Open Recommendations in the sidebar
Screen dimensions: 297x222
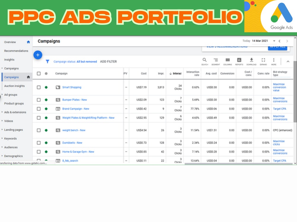coord(16,51)
